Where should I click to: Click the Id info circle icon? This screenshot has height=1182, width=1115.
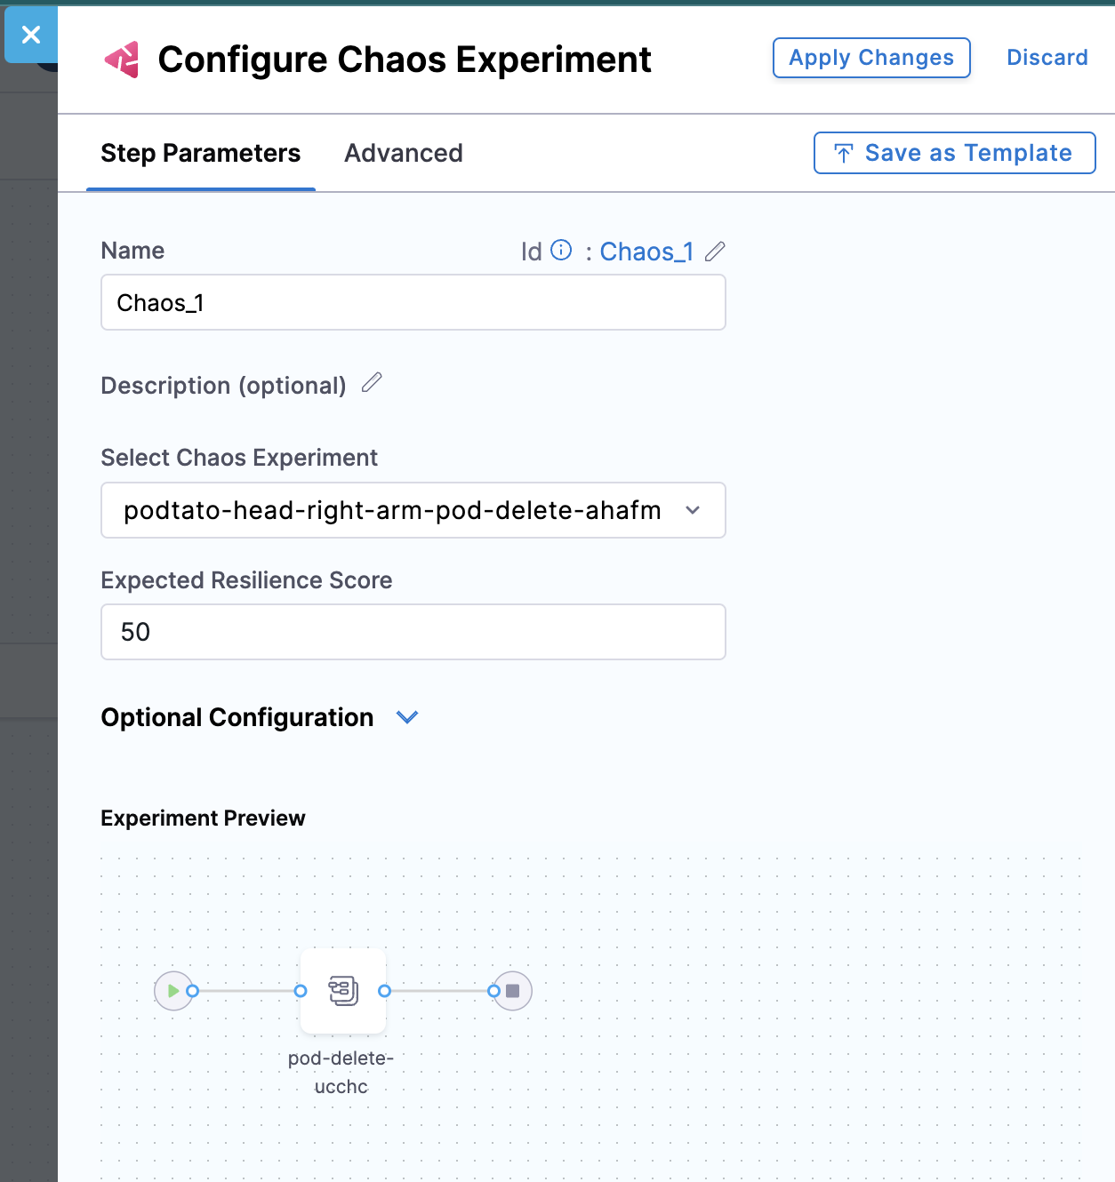pos(561,251)
